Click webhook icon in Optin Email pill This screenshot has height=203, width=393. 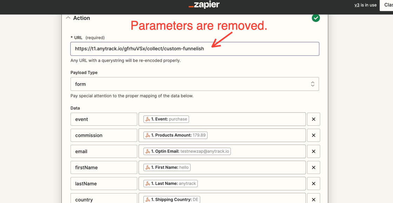pos(148,151)
